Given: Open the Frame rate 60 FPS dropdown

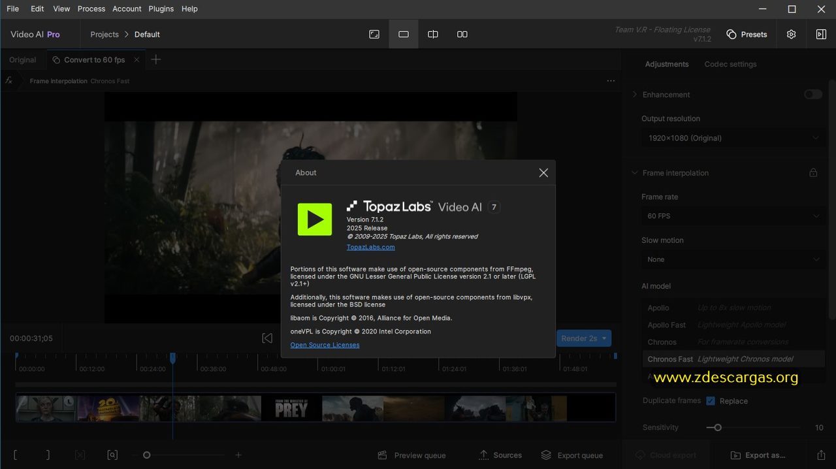Looking at the screenshot, I should [733, 216].
